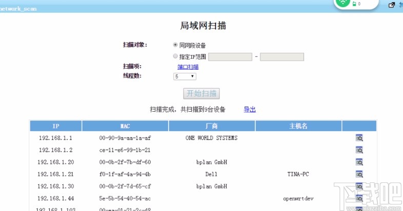This screenshot has height=211, width=403.
Task: Select the 指定IP范围 radio option
Action: [175, 56]
